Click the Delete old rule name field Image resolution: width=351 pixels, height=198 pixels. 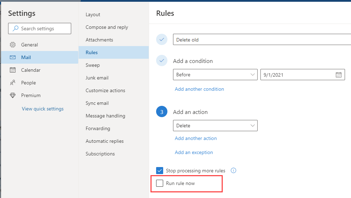coord(262,39)
